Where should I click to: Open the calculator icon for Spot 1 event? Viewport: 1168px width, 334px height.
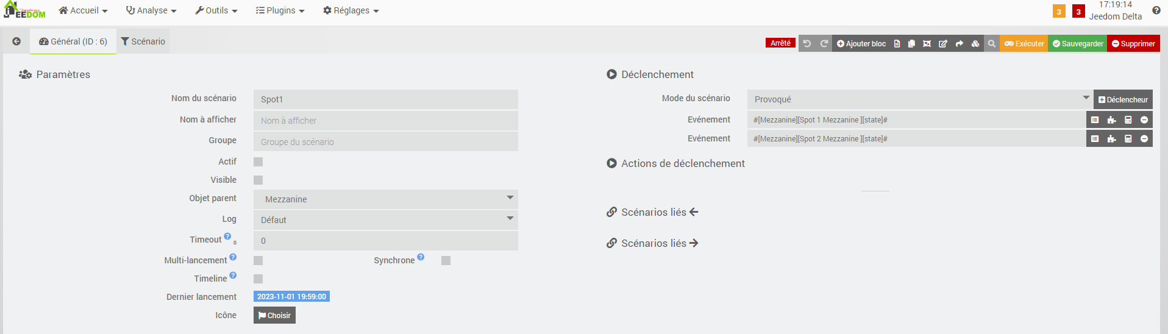click(1128, 120)
